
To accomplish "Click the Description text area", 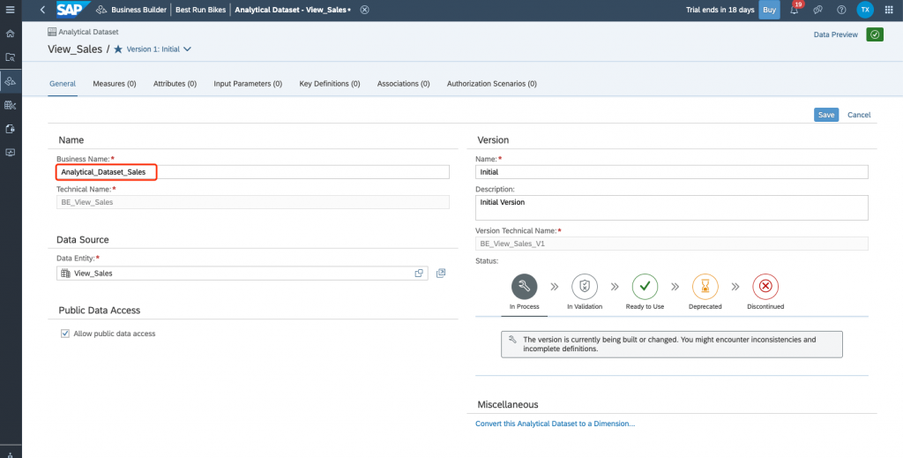I will point(671,207).
